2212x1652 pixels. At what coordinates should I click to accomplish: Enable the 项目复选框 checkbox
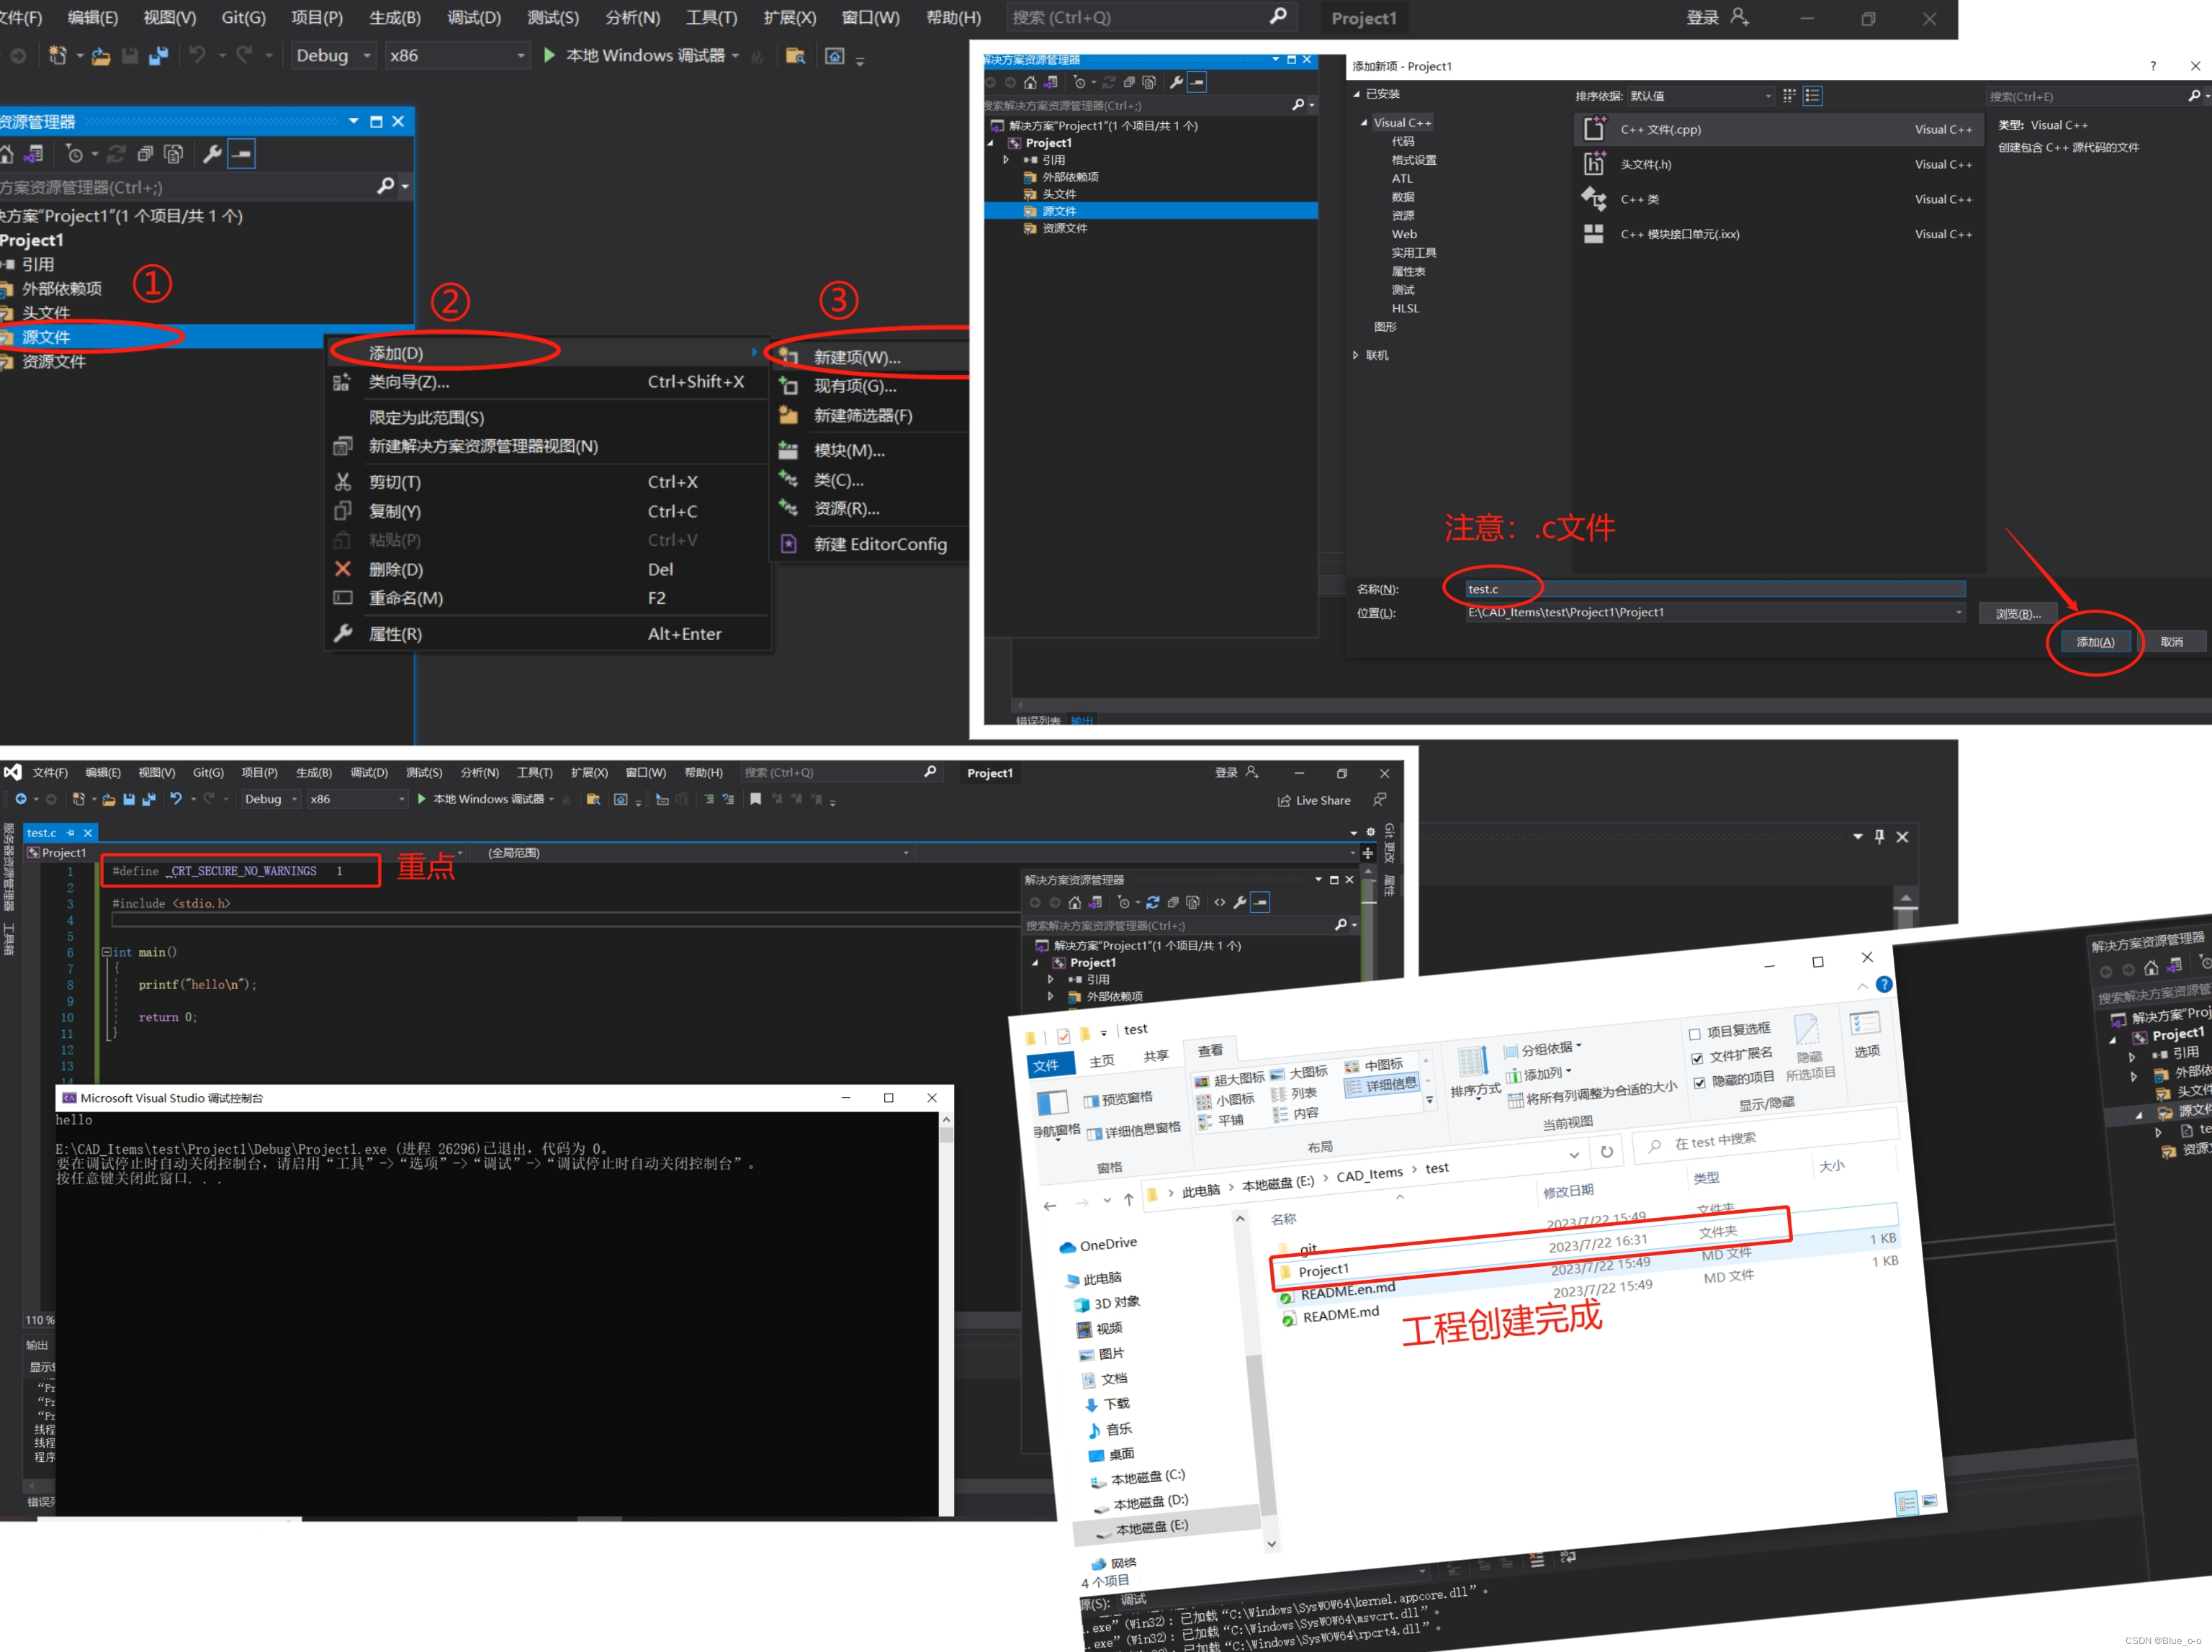[1695, 1034]
